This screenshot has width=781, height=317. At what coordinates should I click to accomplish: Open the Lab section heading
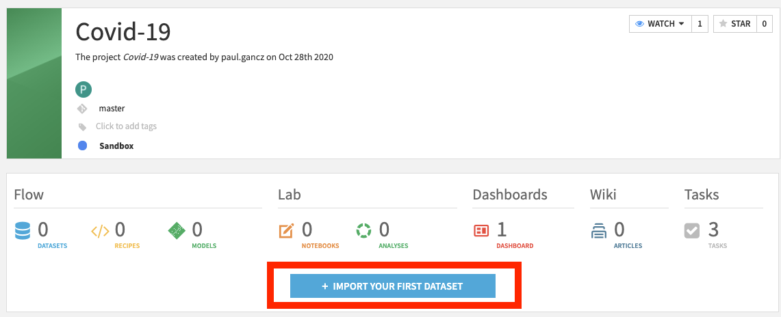(290, 195)
